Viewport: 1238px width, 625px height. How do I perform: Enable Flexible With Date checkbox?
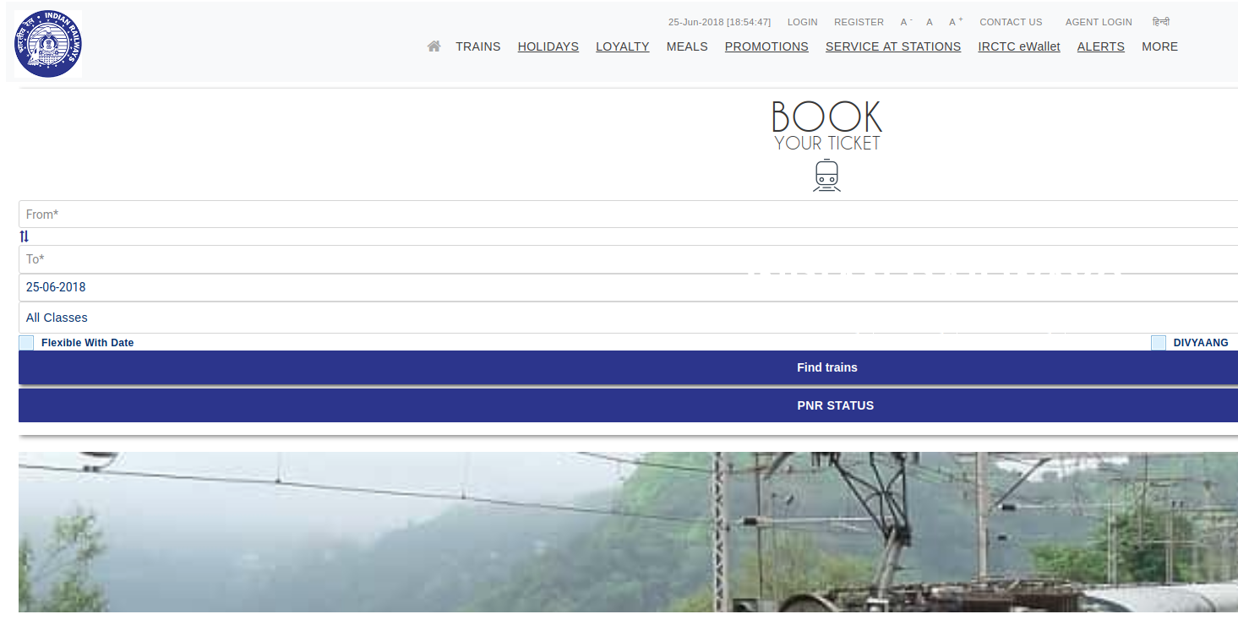[26, 343]
